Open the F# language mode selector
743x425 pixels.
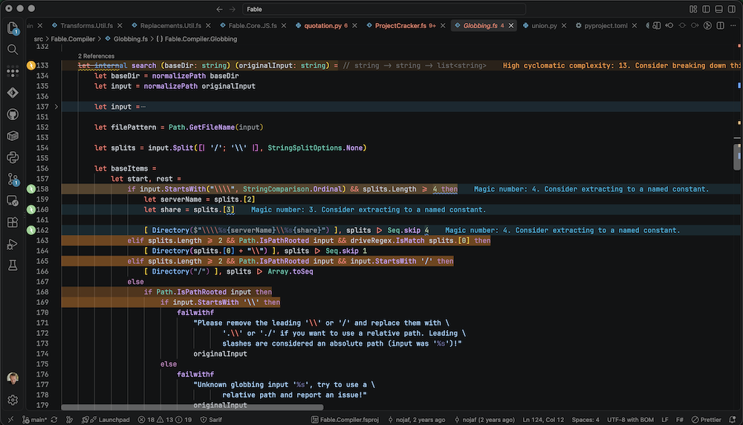(680, 419)
